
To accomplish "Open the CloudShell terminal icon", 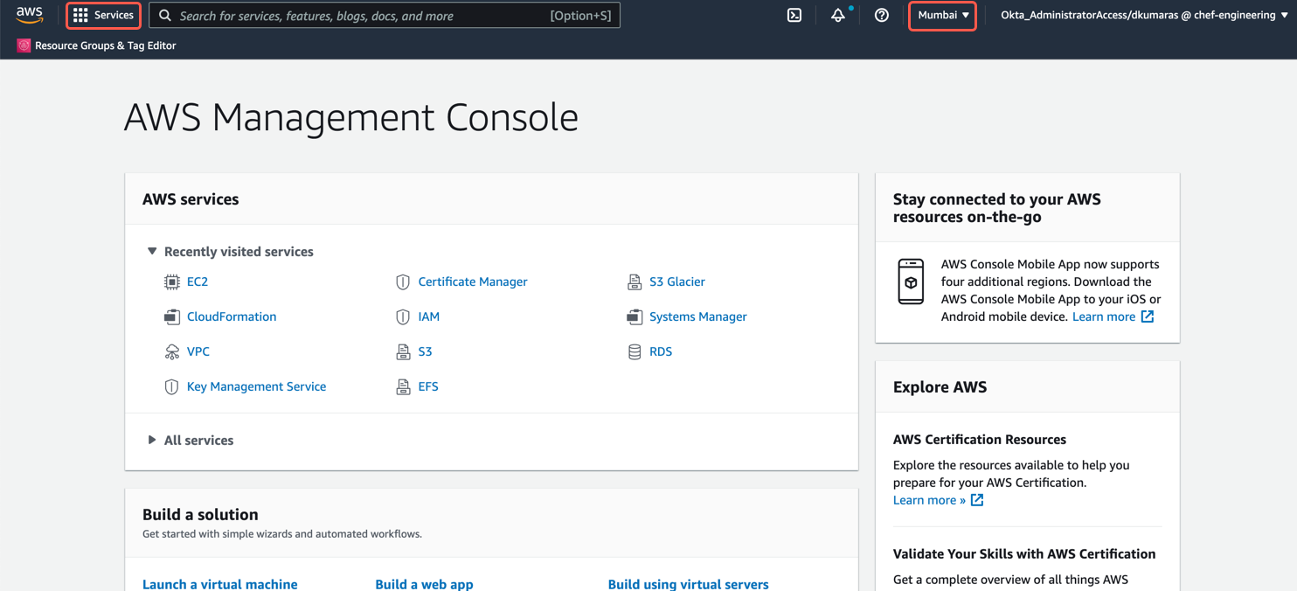I will pos(794,15).
